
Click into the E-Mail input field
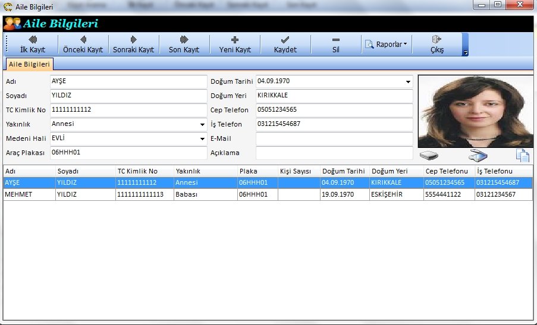coord(334,139)
